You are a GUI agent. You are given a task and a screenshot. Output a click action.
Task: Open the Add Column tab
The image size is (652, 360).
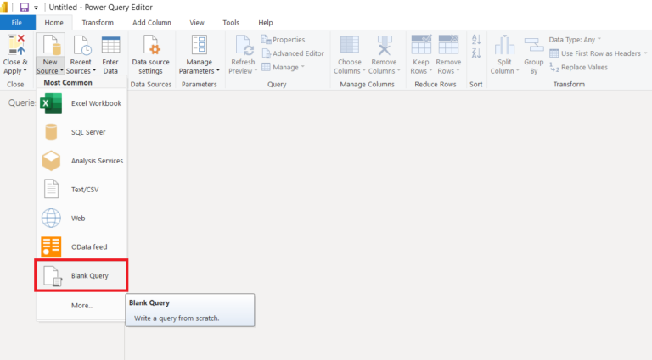click(152, 22)
